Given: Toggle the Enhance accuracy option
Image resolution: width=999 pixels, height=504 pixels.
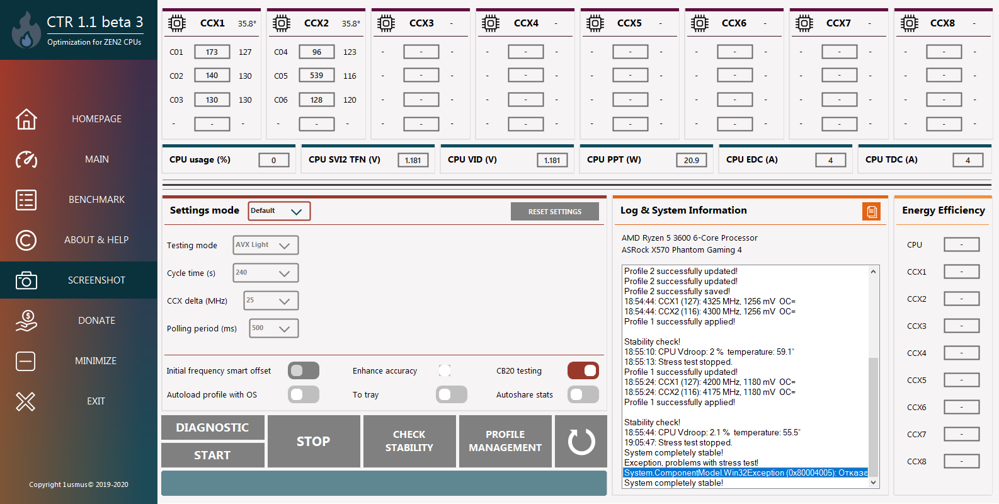Looking at the screenshot, I should pyautogui.click(x=445, y=370).
